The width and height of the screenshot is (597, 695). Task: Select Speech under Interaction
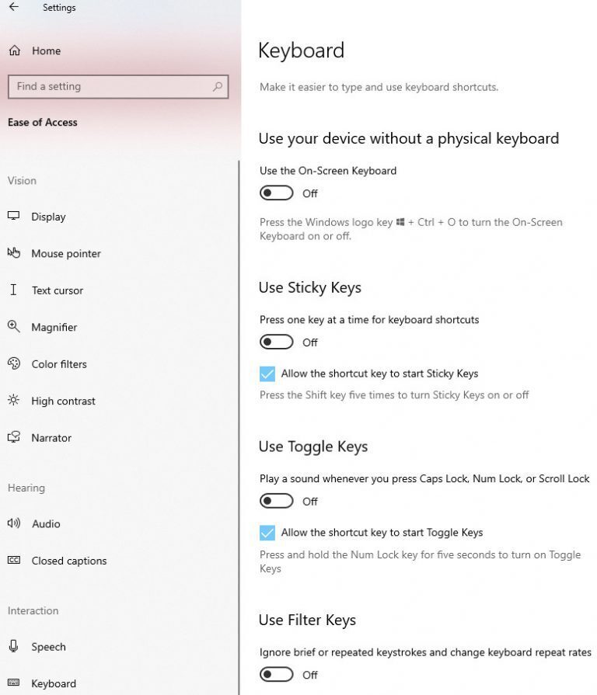(48, 647)
